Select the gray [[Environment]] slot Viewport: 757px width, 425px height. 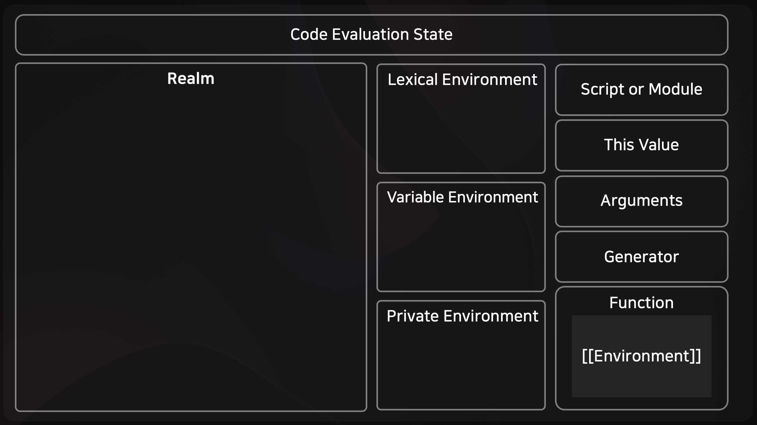642,356
